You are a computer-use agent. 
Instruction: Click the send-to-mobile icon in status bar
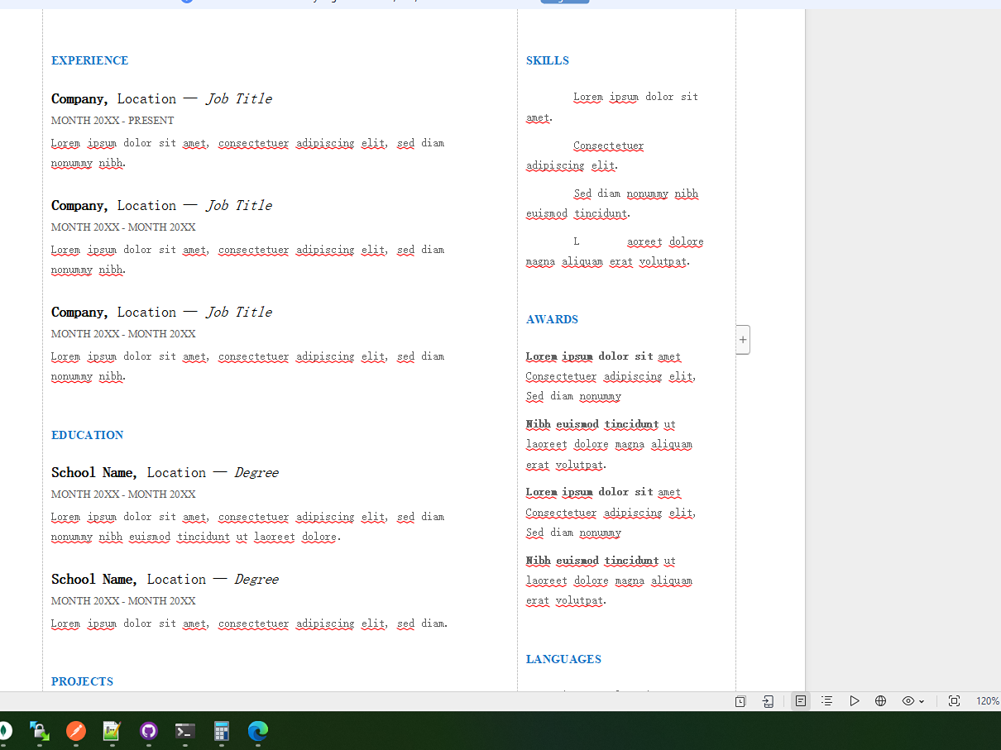768,701
